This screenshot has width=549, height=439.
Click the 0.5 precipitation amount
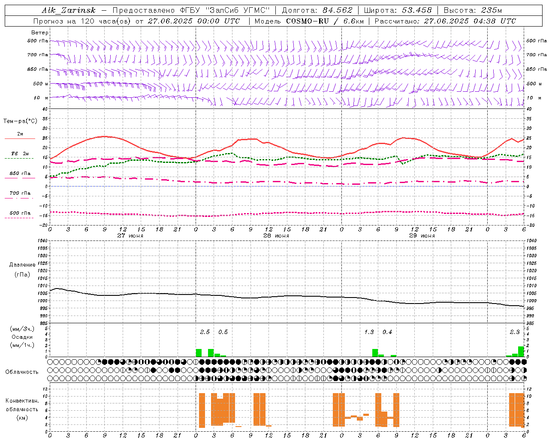[223, 332]
